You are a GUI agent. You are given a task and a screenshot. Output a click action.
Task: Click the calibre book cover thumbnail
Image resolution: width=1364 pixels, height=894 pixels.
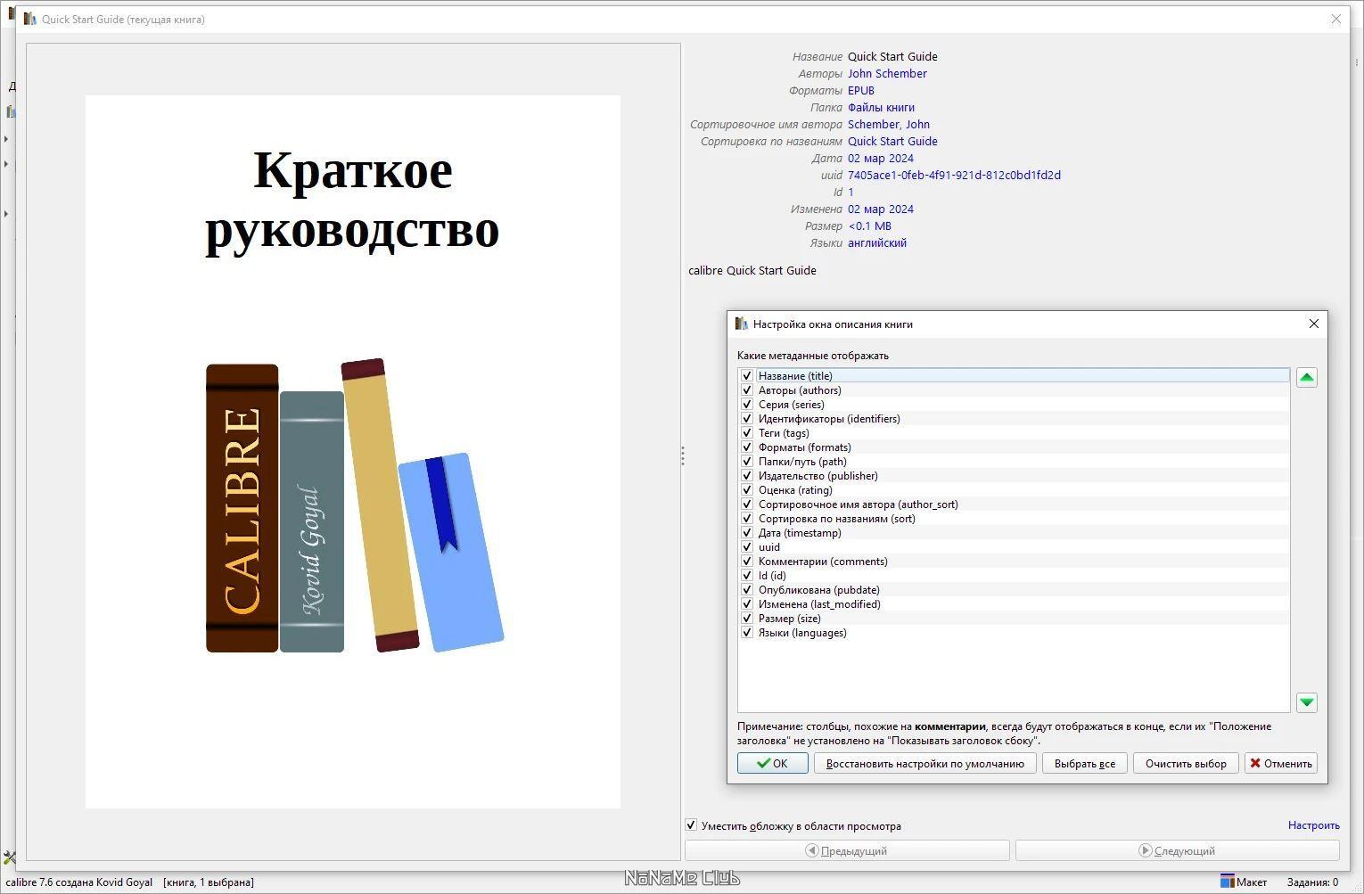[353, 452]
